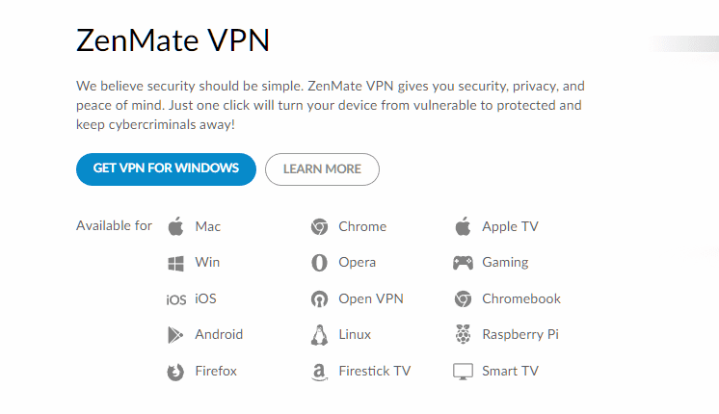719x414 pixels.
Task: Open the Firefox text link
Action: [x=216, y=371]
